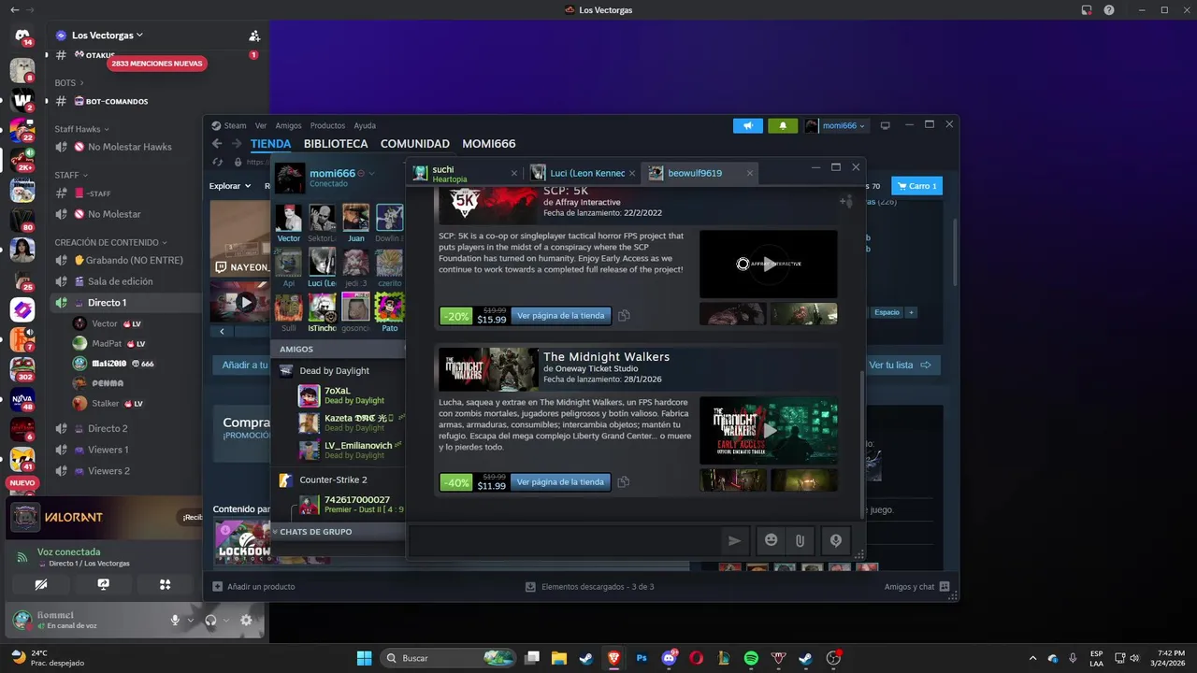Mute the Discord microphone
The width and height of the screenshot is (1197, 673).
click(x=175, y=620)
